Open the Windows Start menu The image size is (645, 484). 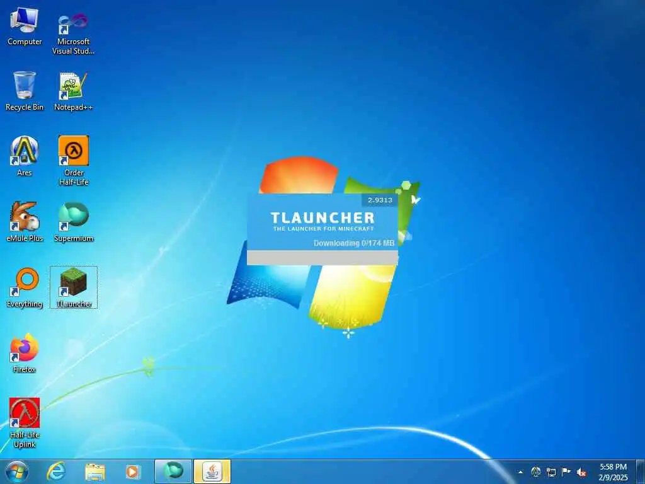[x=17, y=471]
